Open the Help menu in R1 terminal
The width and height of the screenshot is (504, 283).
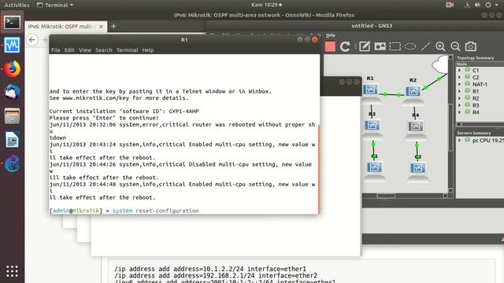pyautogui.click(x=148, y=50)
